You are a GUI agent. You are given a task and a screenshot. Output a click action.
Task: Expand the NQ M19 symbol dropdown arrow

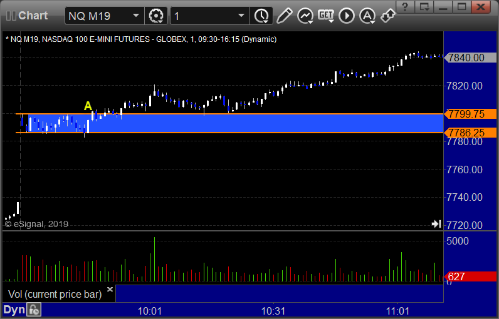(136, 16)
